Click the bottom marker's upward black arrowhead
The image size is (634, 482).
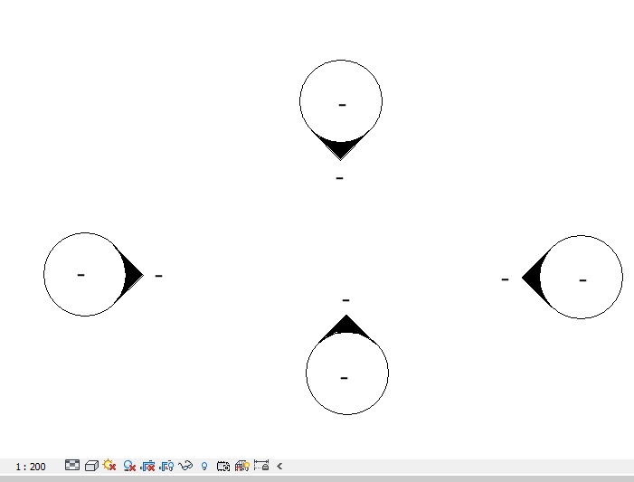(x=345, y=326)
